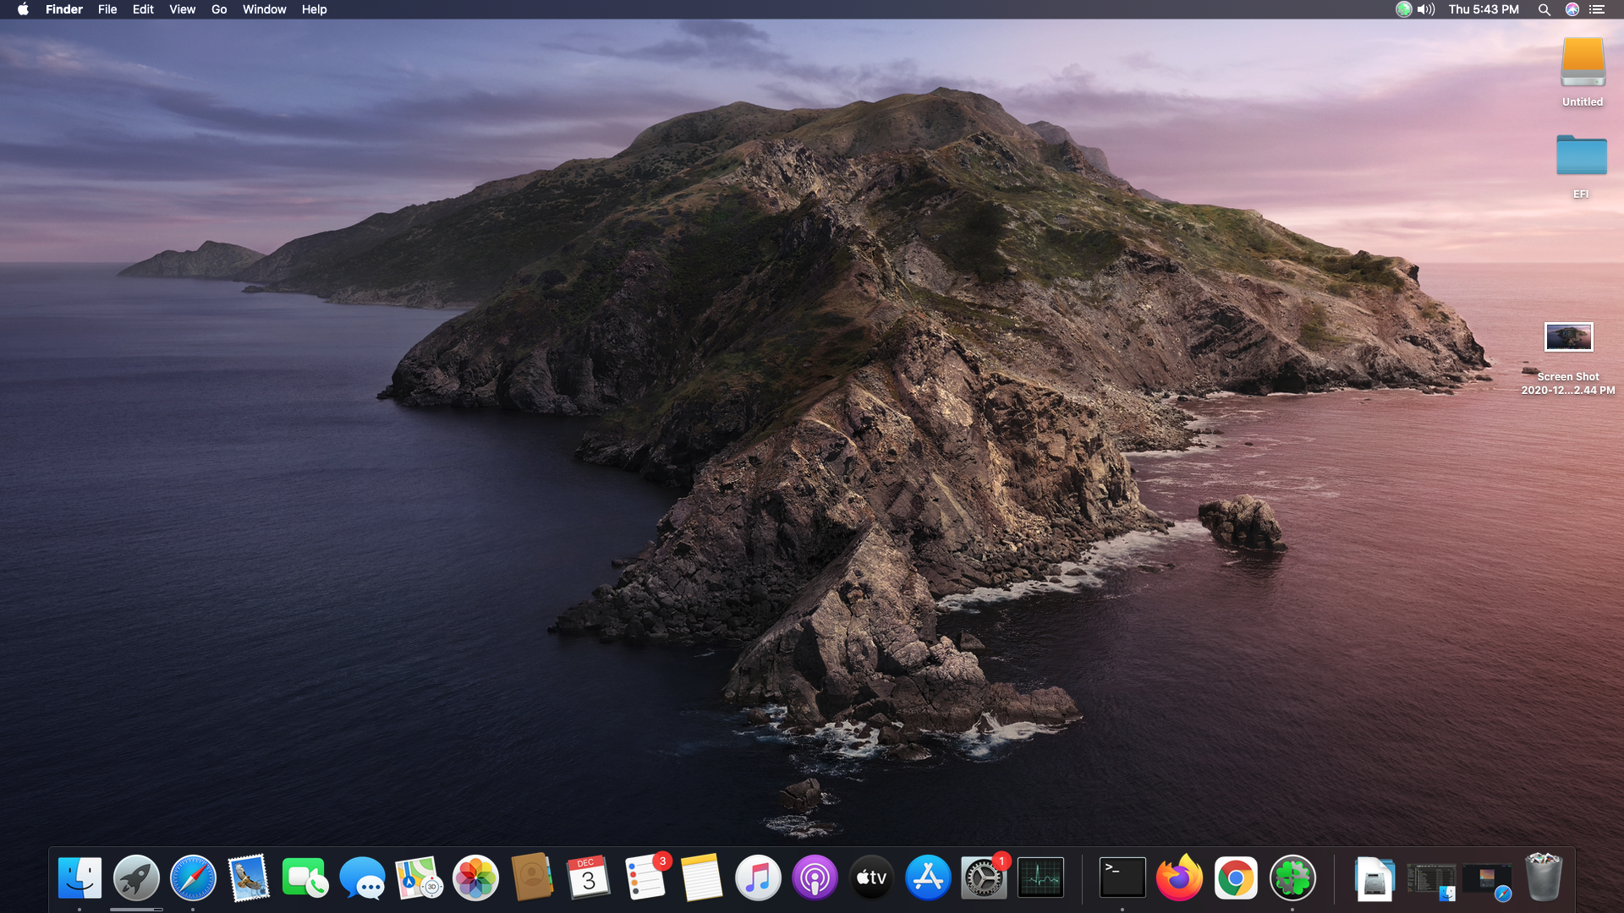Image resolution: width=1624 pixels, height=913 pixels.
Task: Open the View menu
Action: [x=182, y=9]
